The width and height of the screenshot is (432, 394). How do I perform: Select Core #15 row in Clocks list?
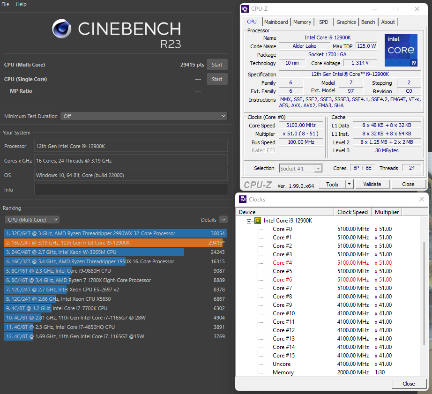click(332, 356)
